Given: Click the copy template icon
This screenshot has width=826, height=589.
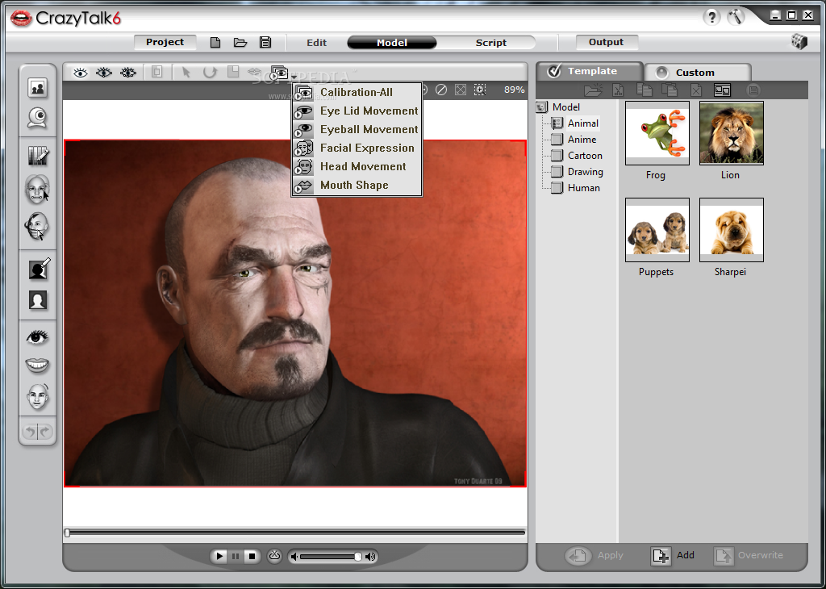Looking at the screenshot, I should (644, 90).
